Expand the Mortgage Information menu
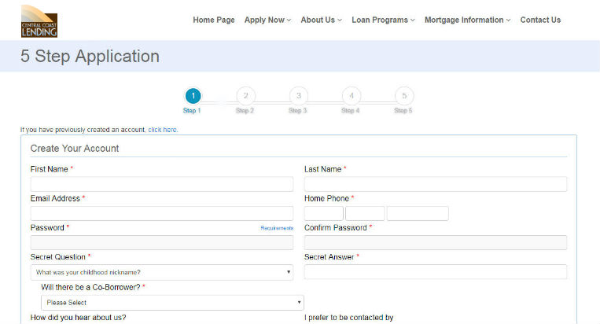Image resolution: width=600 pixels, height=324 pixels. click(467, 20)
